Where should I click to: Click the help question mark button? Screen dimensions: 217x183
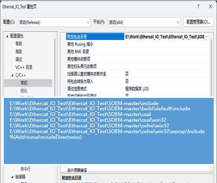(198, 6)
